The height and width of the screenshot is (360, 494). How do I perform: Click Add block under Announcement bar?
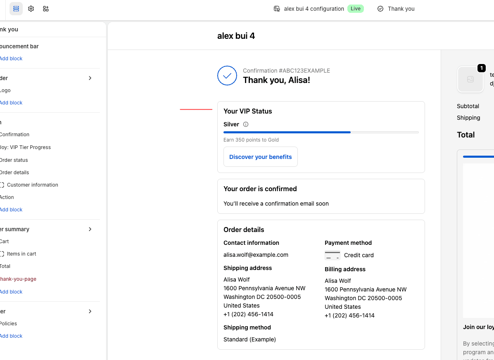click(11, 59)
